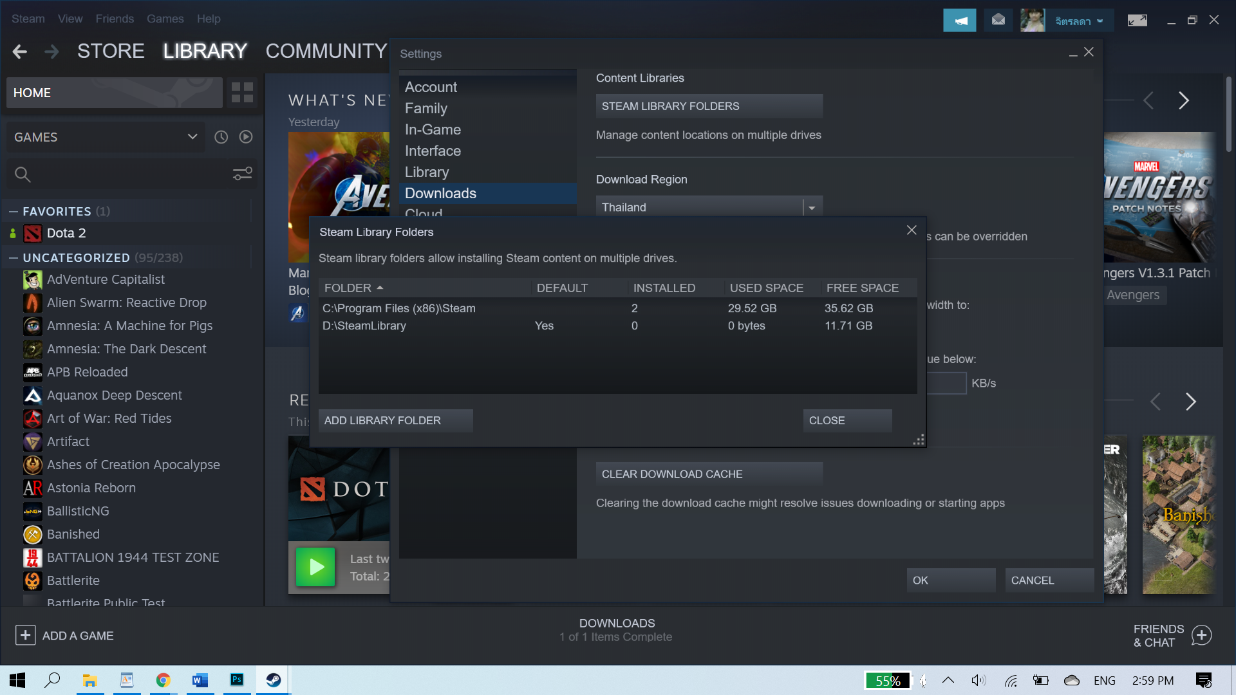Viewport: 1236px width, 695px height.
Task: Click the ready-to-play filter icon
Action: pyautogui.click(x=246, y=137)
